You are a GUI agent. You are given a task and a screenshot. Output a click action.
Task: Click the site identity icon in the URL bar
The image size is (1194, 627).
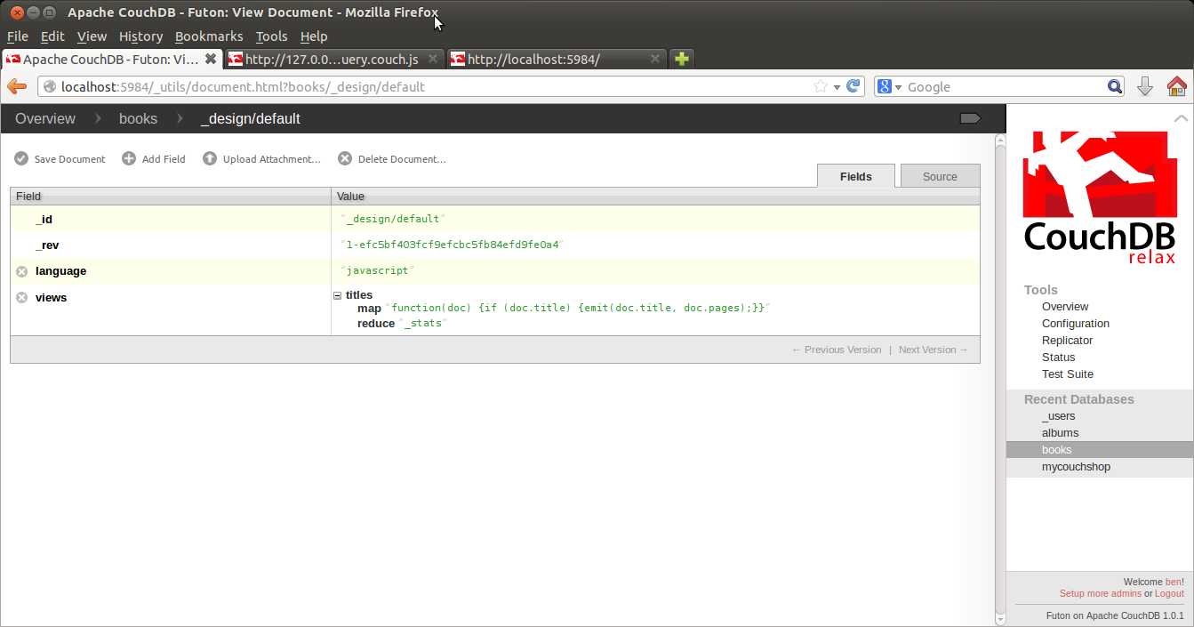(50, 86)
